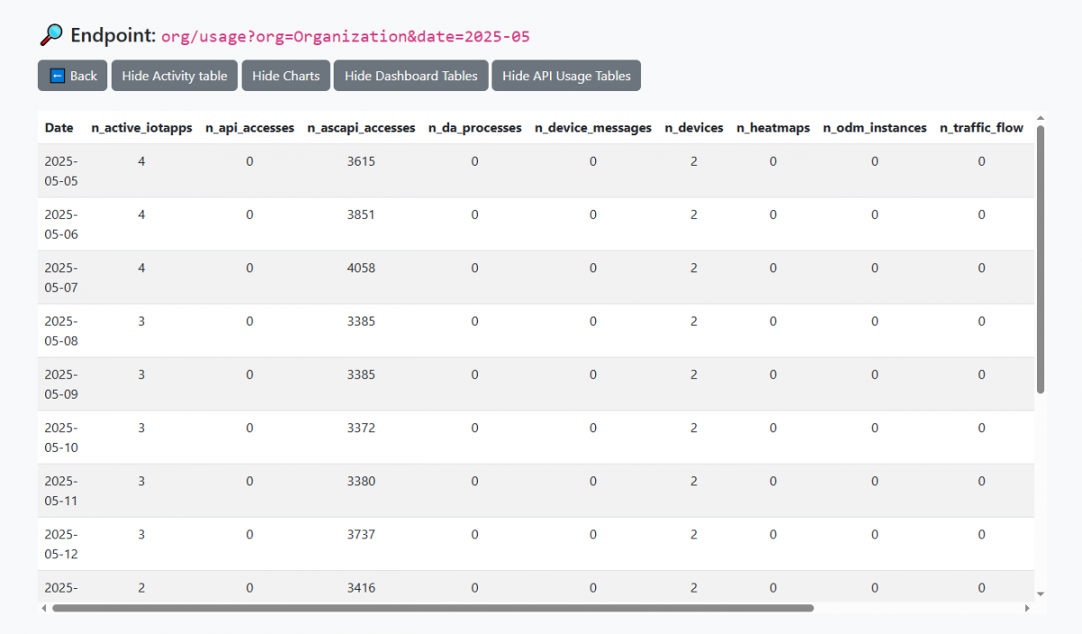Select the Date column header

click(60, 128)
